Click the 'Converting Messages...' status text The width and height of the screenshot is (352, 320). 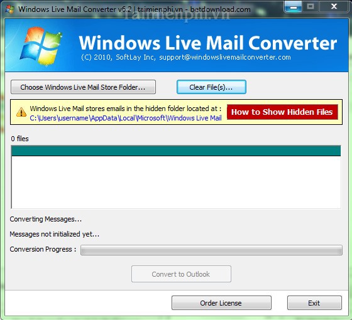pyautogui.click(x=45, y=219)
